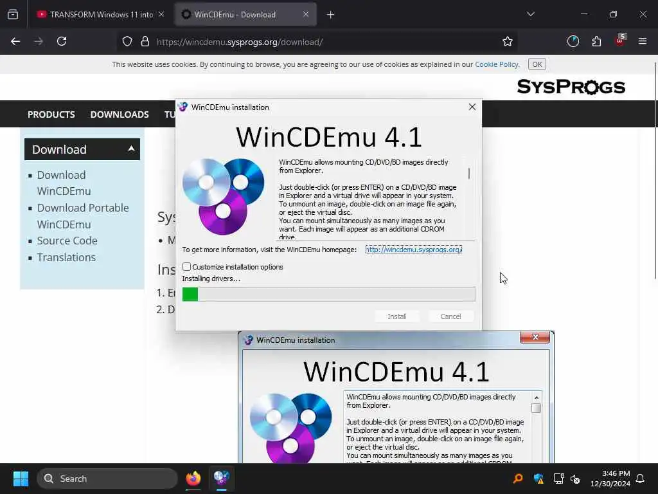Open the Download WinCDEmu sidebar link
Image resolution: width=658 pixels, height=494 pixels.
(x=64, y=183)
